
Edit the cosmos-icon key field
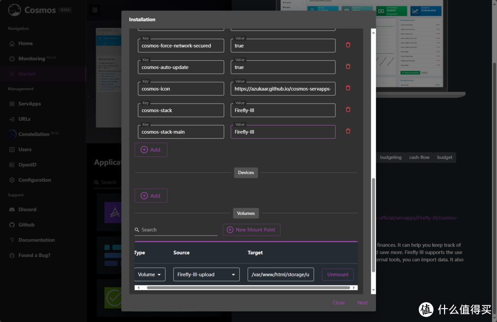[181, 89]
